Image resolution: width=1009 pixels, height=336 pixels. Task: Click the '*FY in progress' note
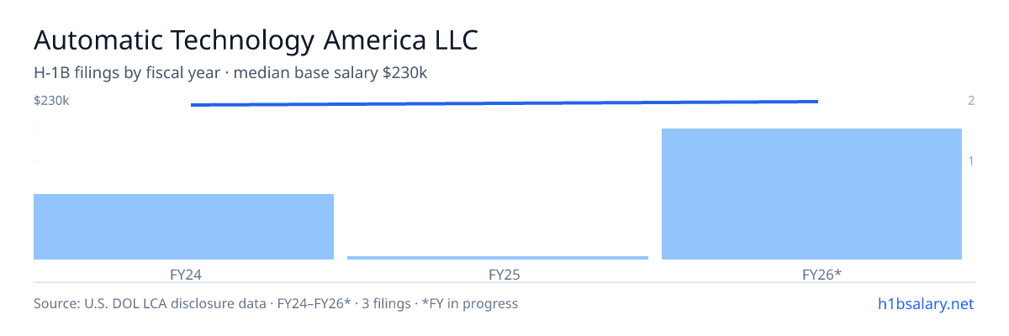pos(471,303)
